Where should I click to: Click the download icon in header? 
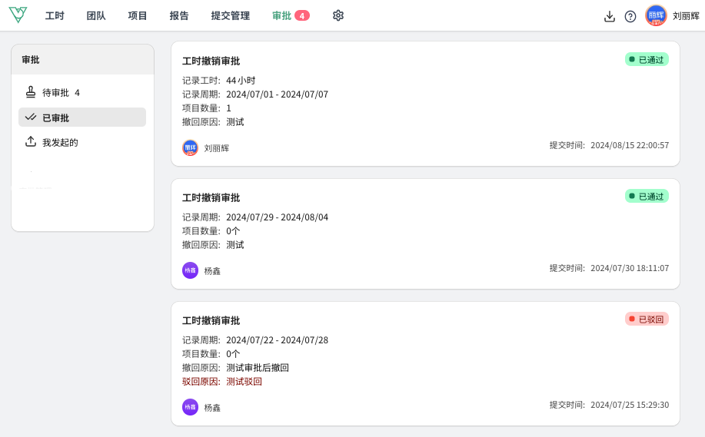click(609, 17)
